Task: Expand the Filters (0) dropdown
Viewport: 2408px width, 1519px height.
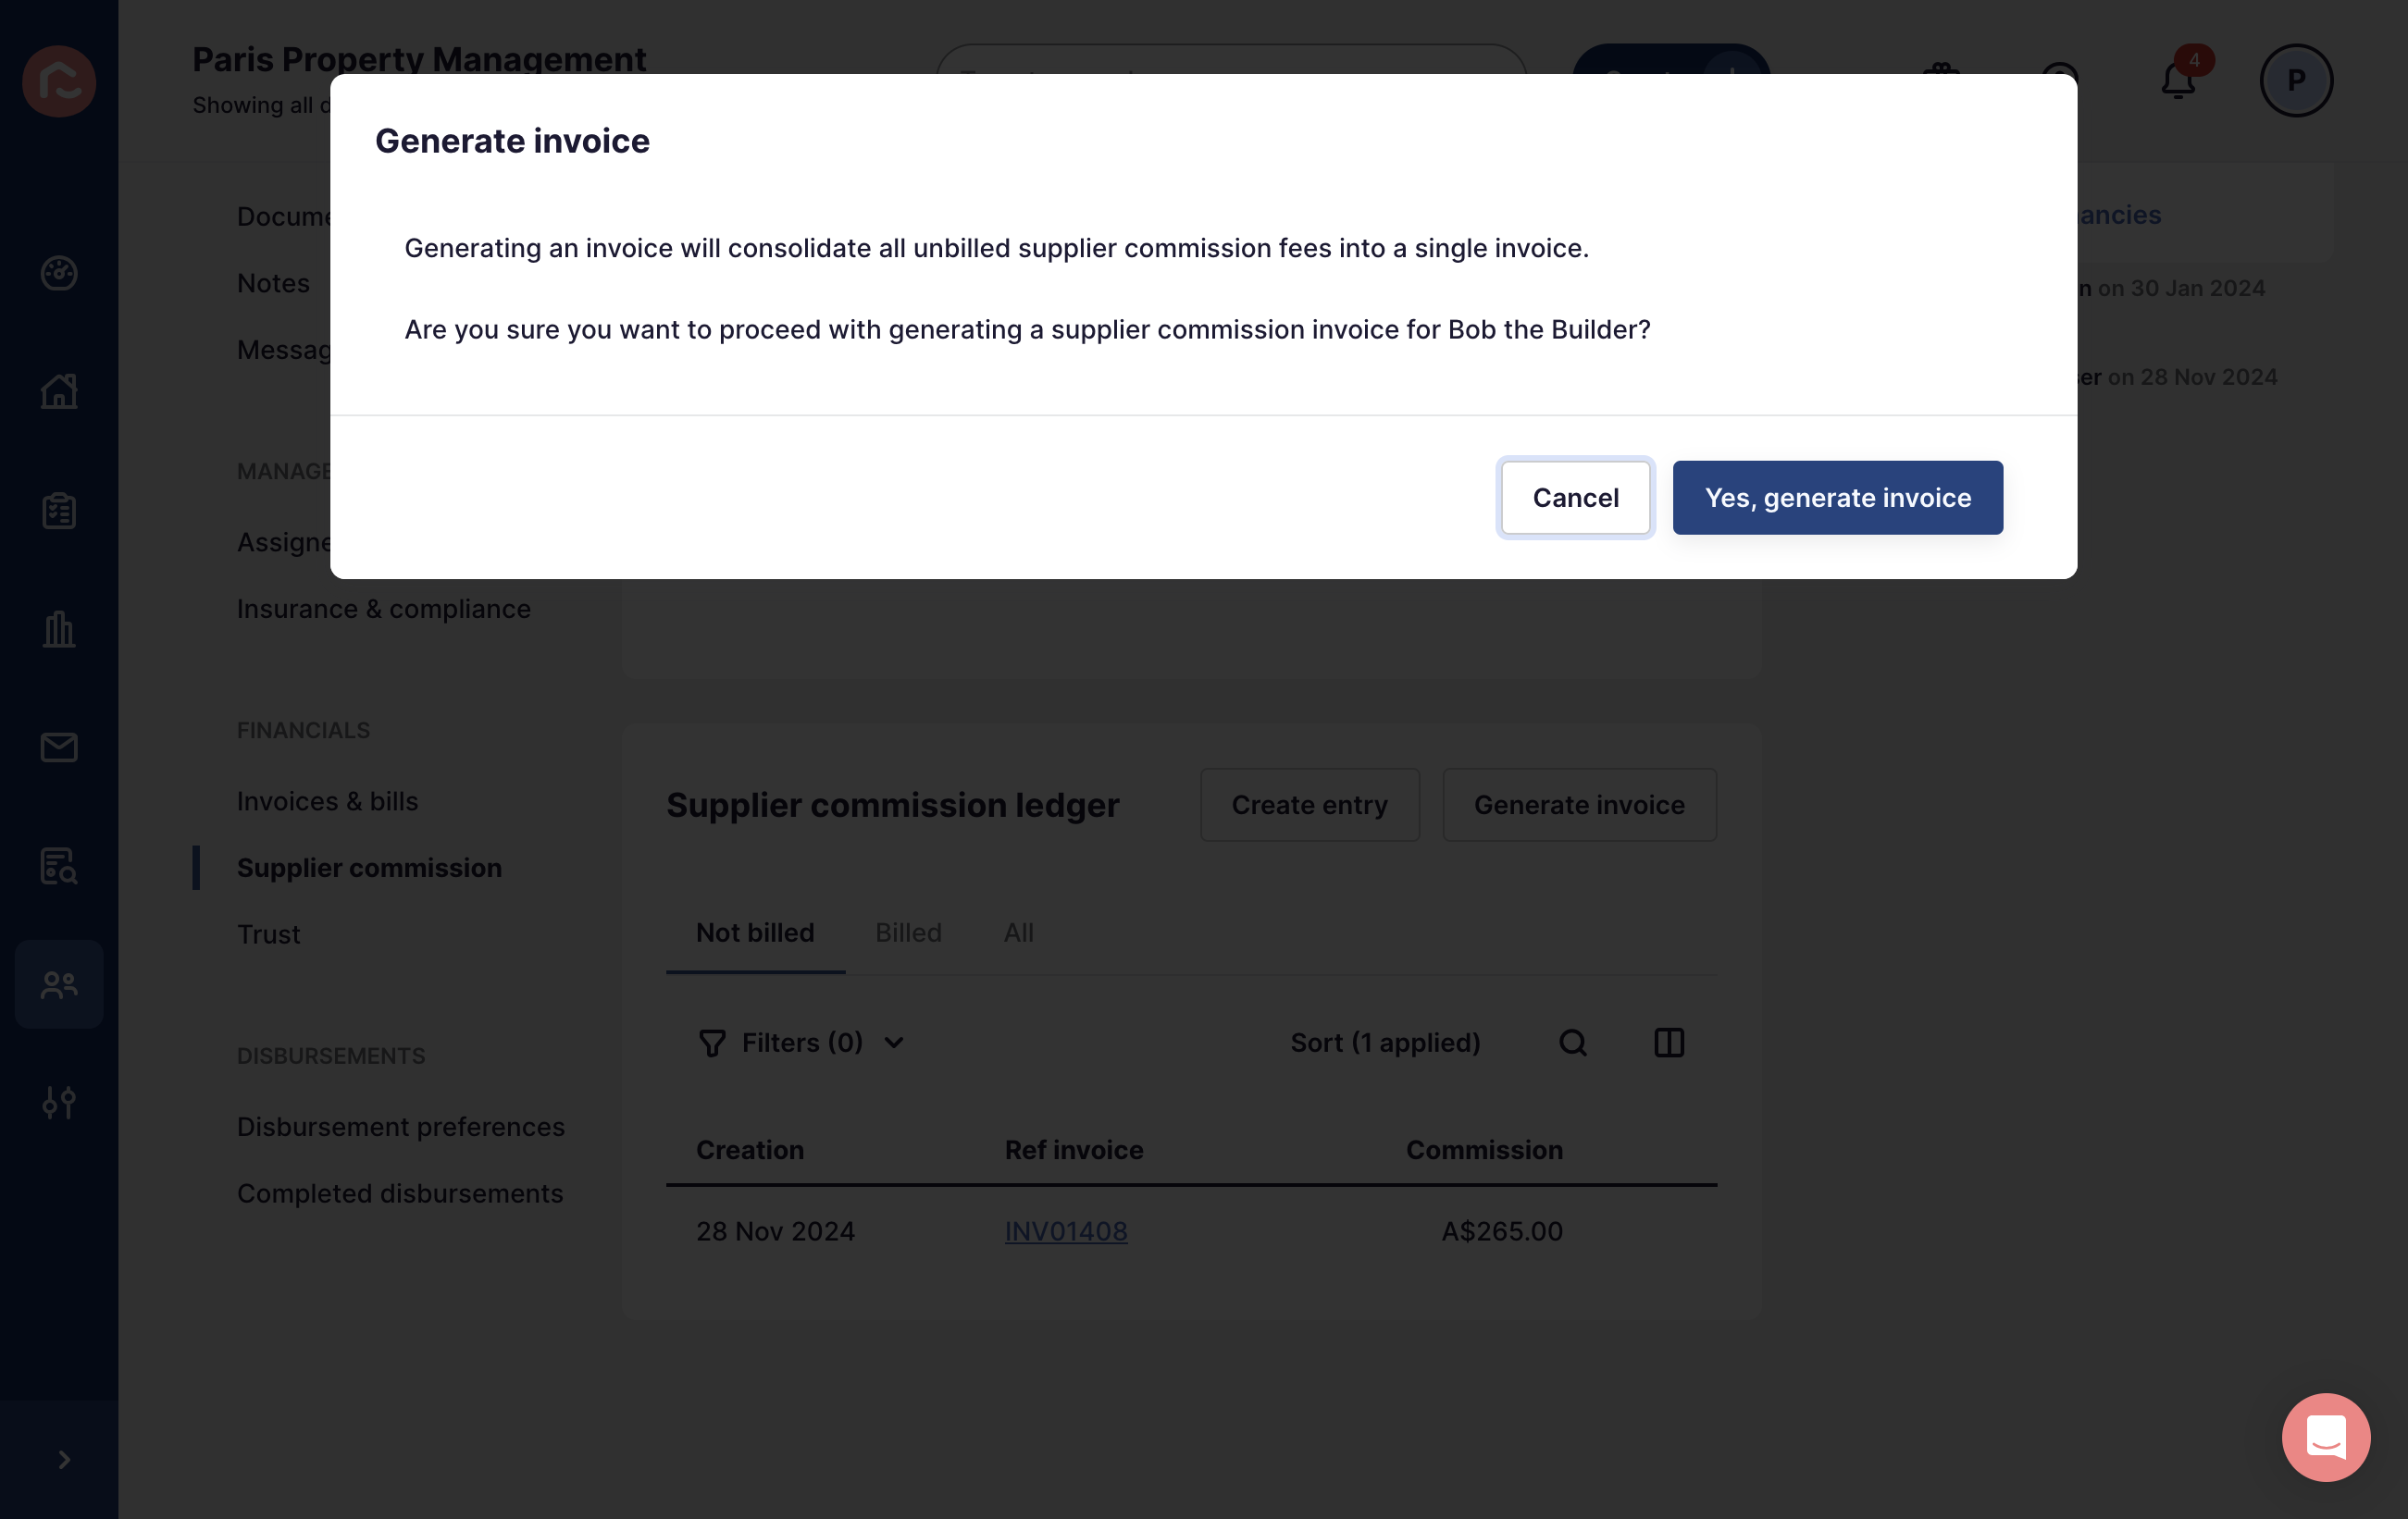Action: pos(801,1043)
